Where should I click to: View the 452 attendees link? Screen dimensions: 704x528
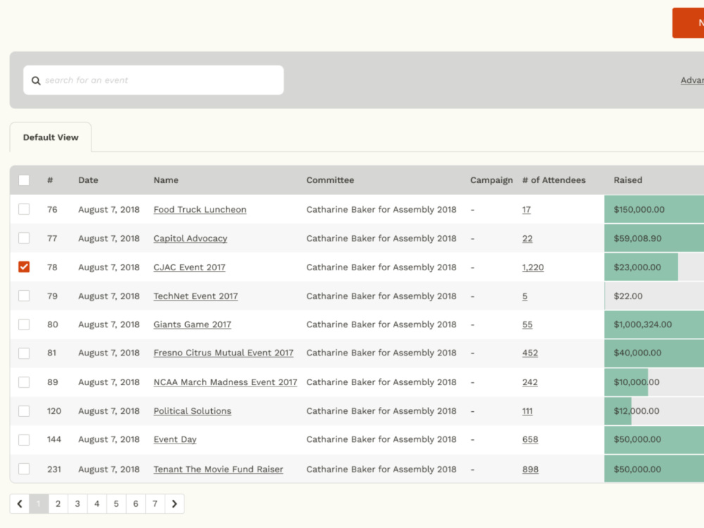click(530, 353)
